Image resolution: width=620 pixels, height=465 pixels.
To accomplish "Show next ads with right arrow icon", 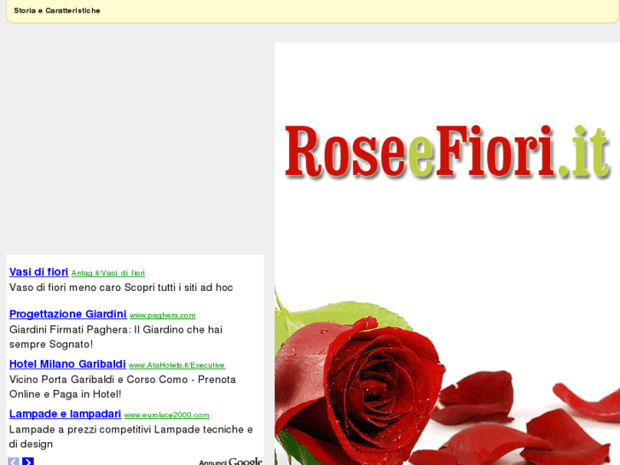I will (x=28, y=462).
